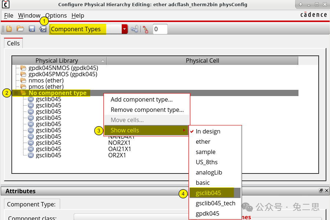Select sample in Show cells submenu
330x220 pixels.
(215, 152)
